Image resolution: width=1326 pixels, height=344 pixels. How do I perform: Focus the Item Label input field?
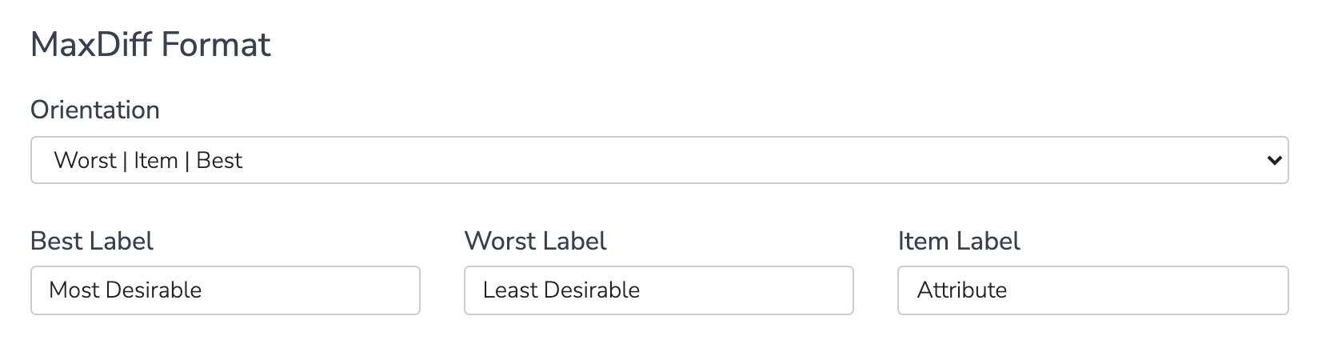[x=1092, y=290]
